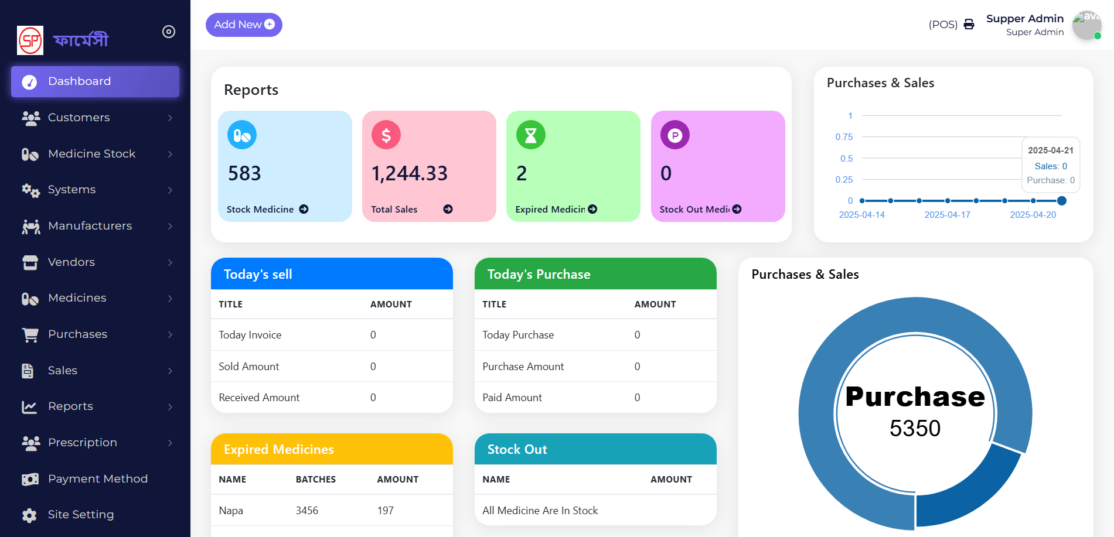Click the Total Sales arrow icon
Viewport: 1114px width, 537px height.
click(x=448, y=209)
